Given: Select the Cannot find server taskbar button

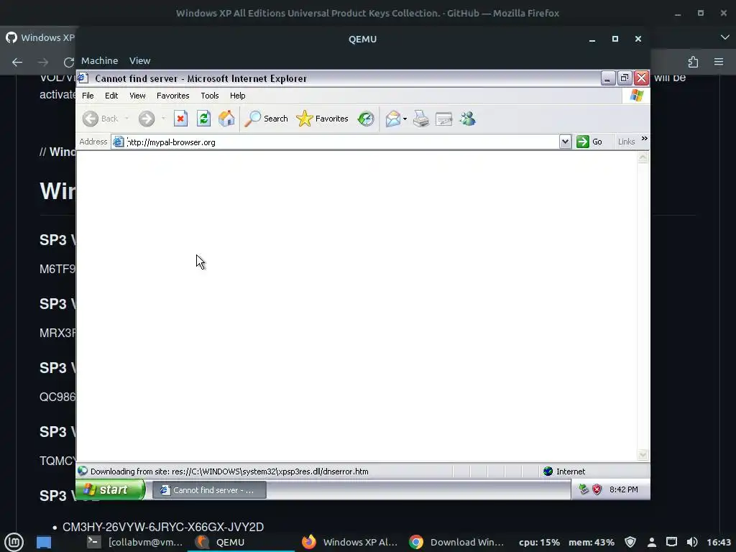Looking at the screenshot, I should pos(209,490).
